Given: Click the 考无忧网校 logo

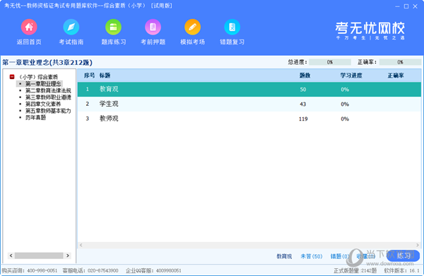Looking at the screenshot, I should (370, 30).
